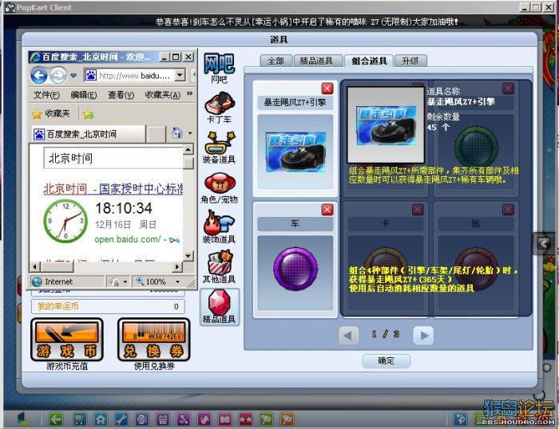Open the 游戏币 game coin recharge icon
The height and width of the screenshot is (429, 559).
[x=67, y=340]
